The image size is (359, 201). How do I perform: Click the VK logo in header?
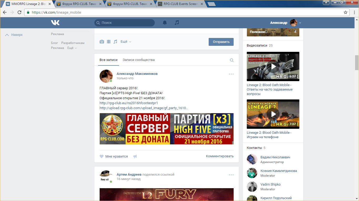click(x=55, y=23)
